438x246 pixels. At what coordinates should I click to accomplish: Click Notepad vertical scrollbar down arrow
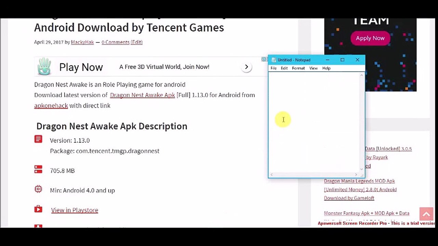361,169
